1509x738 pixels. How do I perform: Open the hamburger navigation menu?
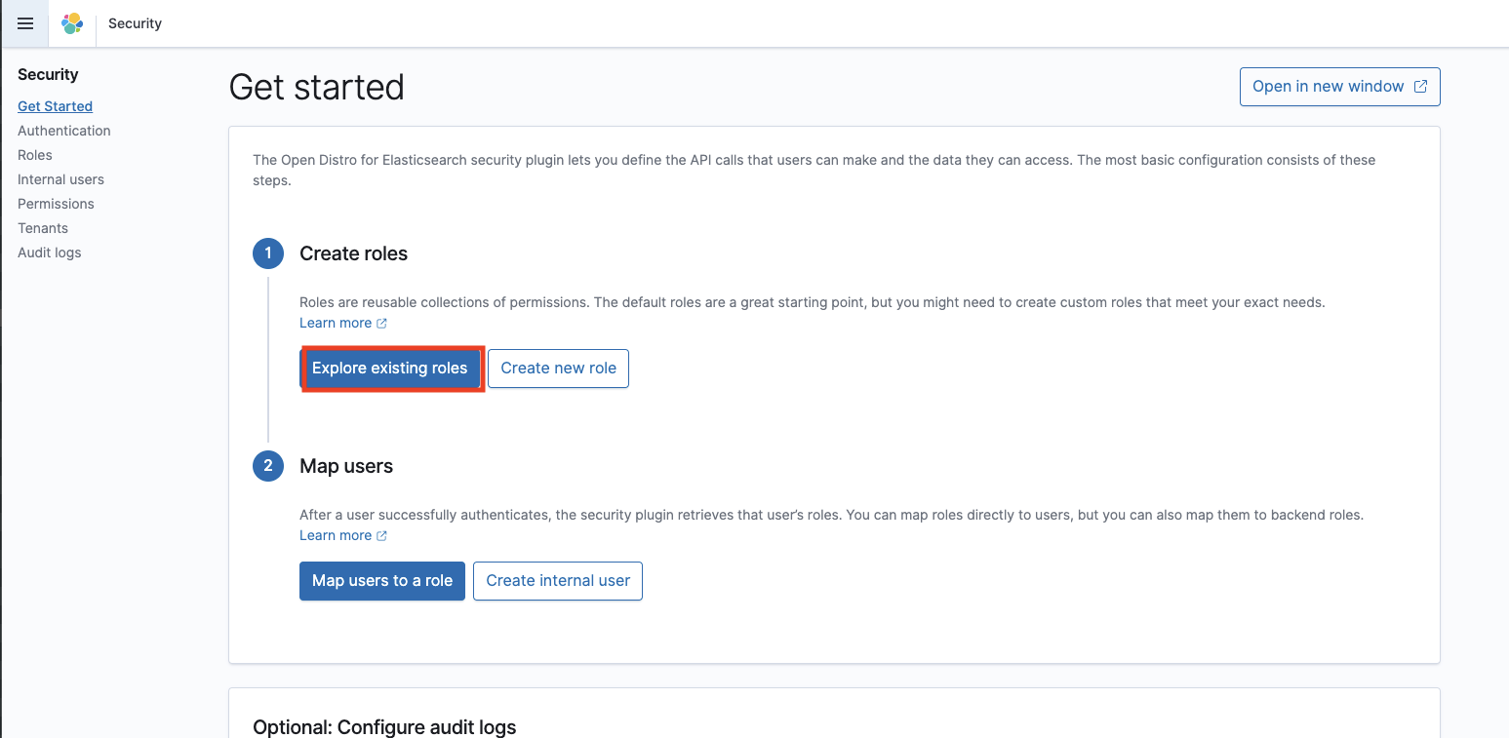pos(25,23)
